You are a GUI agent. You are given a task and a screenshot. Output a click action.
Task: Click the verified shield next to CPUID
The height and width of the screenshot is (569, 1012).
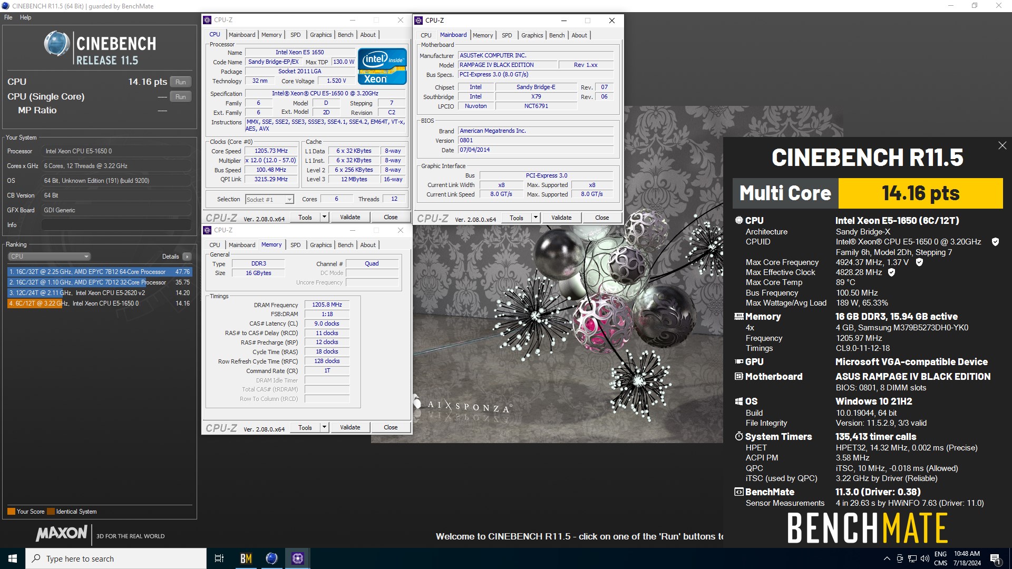[995, 242]
